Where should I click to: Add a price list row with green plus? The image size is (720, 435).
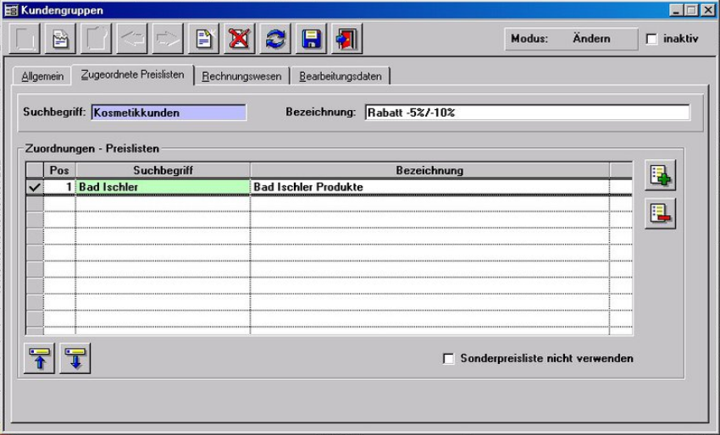coord(660,175)
